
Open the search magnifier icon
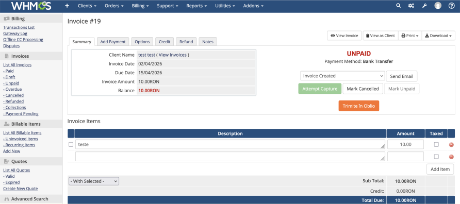click(x=398, y=6)
